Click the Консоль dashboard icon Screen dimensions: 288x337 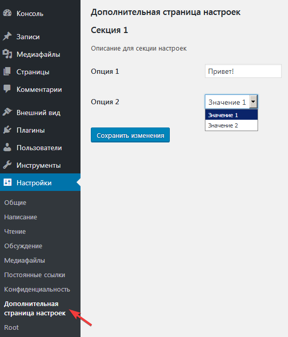(x=7, y=13)
